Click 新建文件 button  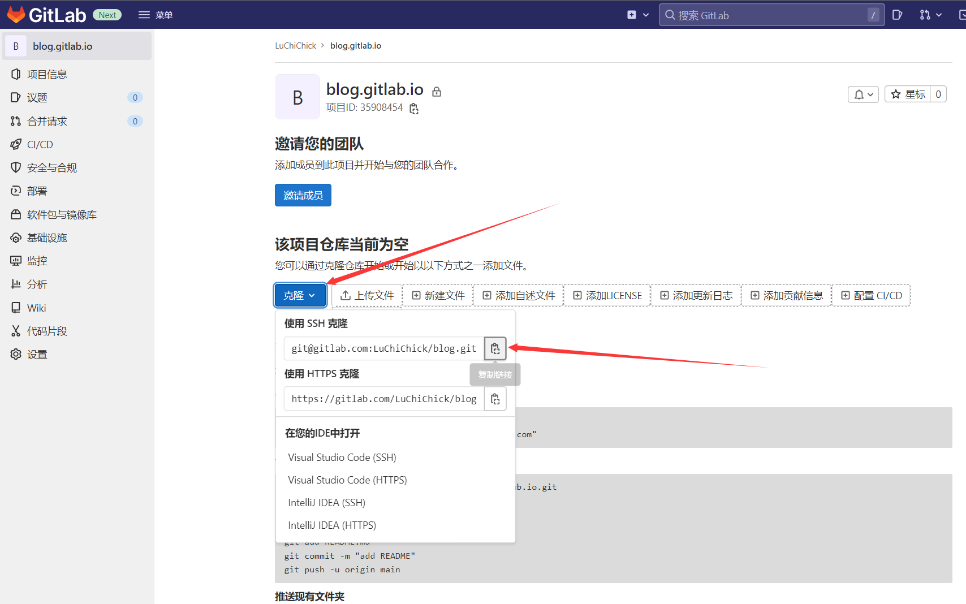(438, 295)
